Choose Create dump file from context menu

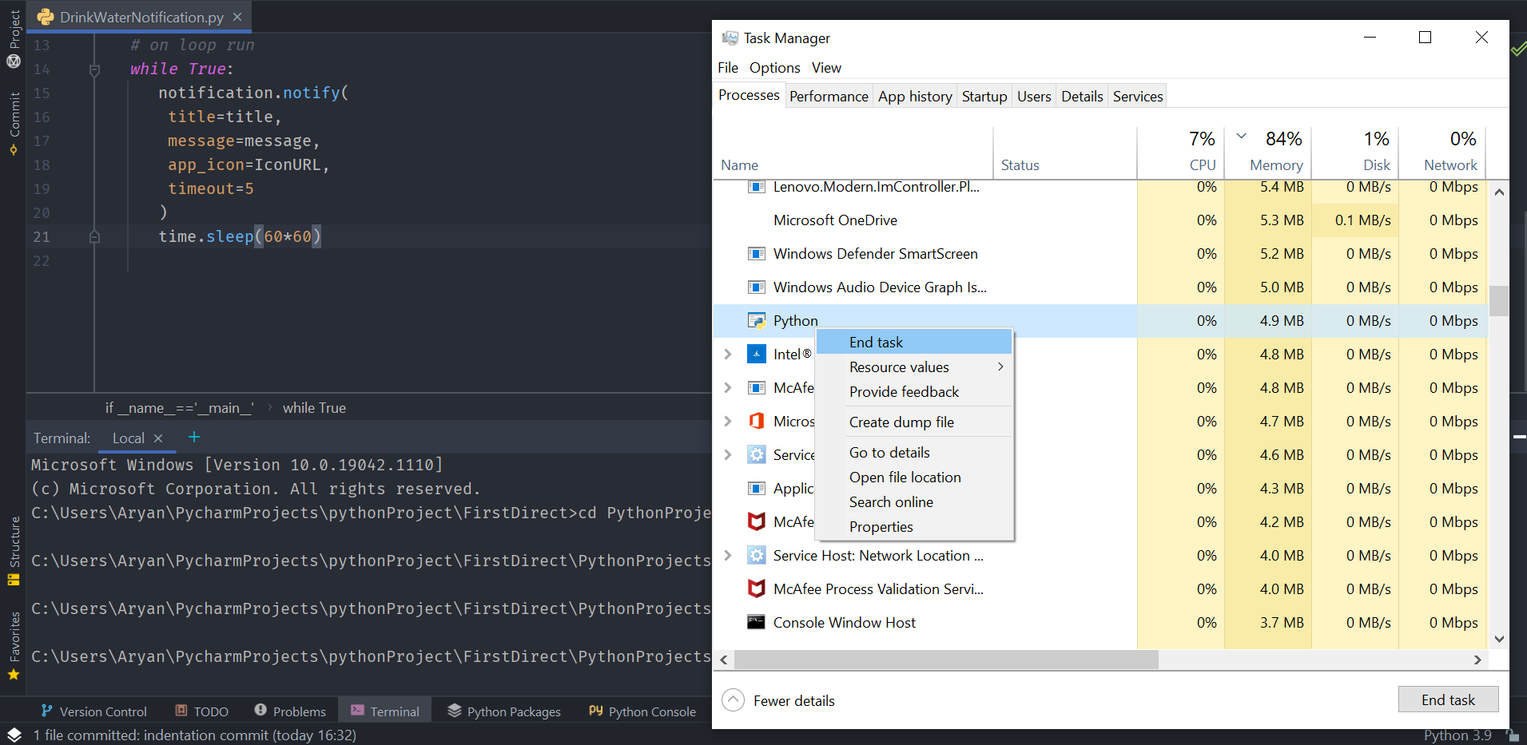[914, 422]
